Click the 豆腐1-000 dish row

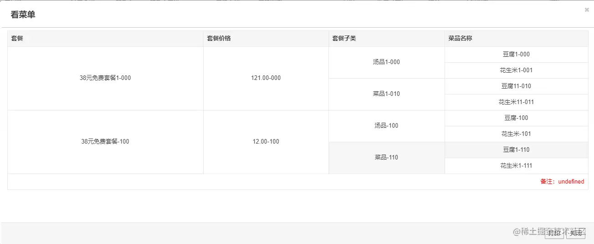[516, 55]
